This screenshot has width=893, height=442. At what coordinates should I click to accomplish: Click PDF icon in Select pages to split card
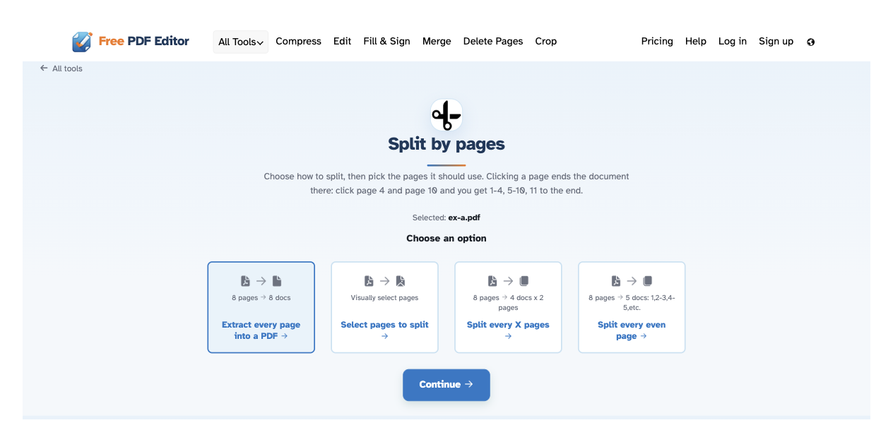click(369, 281)
